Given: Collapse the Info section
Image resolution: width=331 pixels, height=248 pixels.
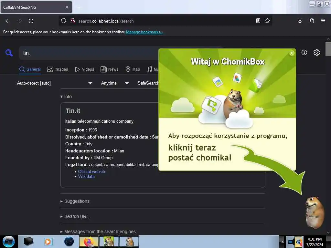Looking at the screenshot, I should click(x=66, y=97).
